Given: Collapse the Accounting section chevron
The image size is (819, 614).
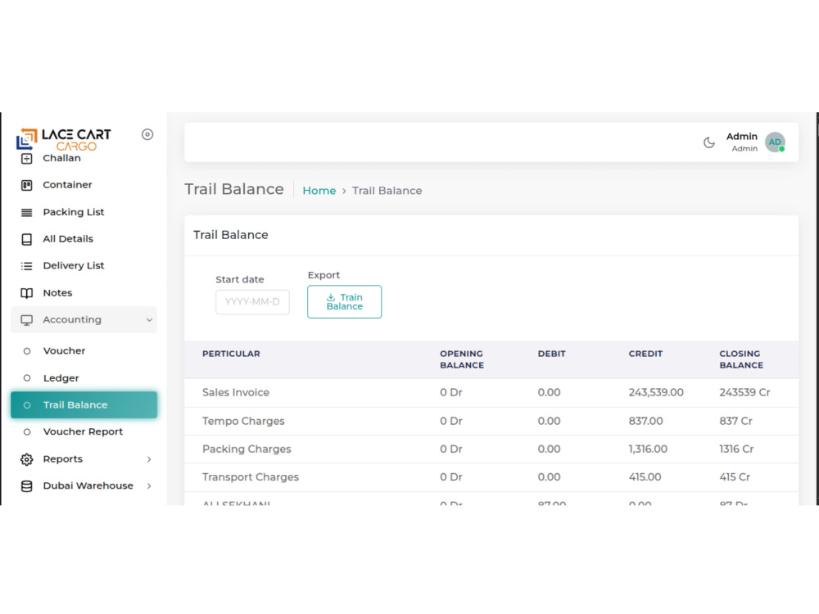Looking at the screenshot, I should pyautogui.click(x=149, y=320).
